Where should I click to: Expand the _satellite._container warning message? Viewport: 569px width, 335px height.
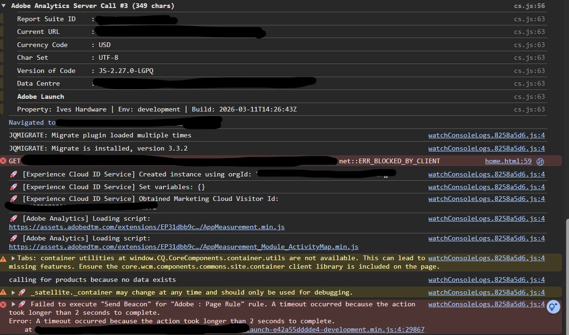13,293
